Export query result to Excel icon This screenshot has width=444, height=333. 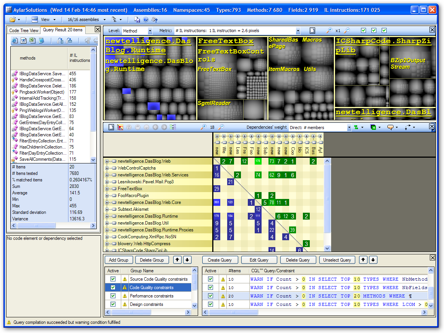click(33, 41)
